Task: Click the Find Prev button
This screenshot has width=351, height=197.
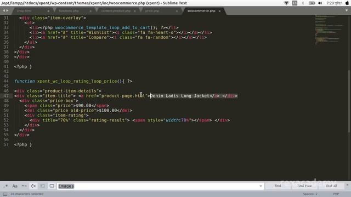Action: click(x=304, y=186)
